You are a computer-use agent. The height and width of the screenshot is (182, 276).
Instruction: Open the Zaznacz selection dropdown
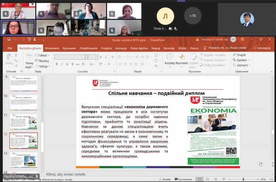tap(243, 65)
